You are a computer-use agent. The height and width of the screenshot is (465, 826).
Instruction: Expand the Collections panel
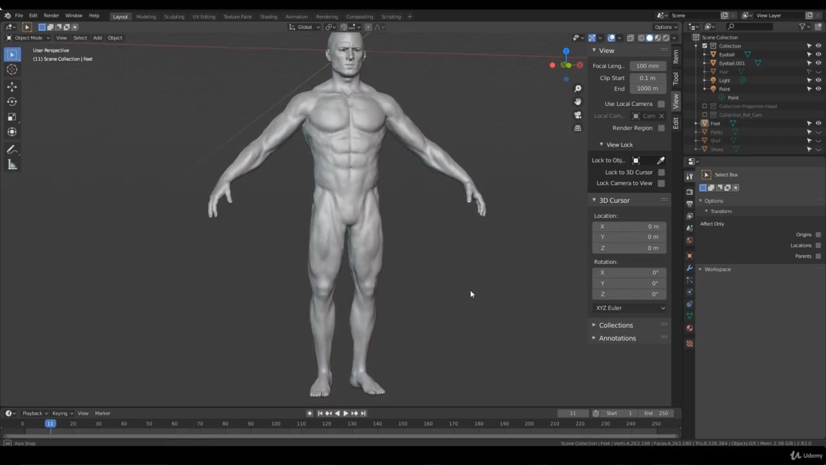point(616,325)
